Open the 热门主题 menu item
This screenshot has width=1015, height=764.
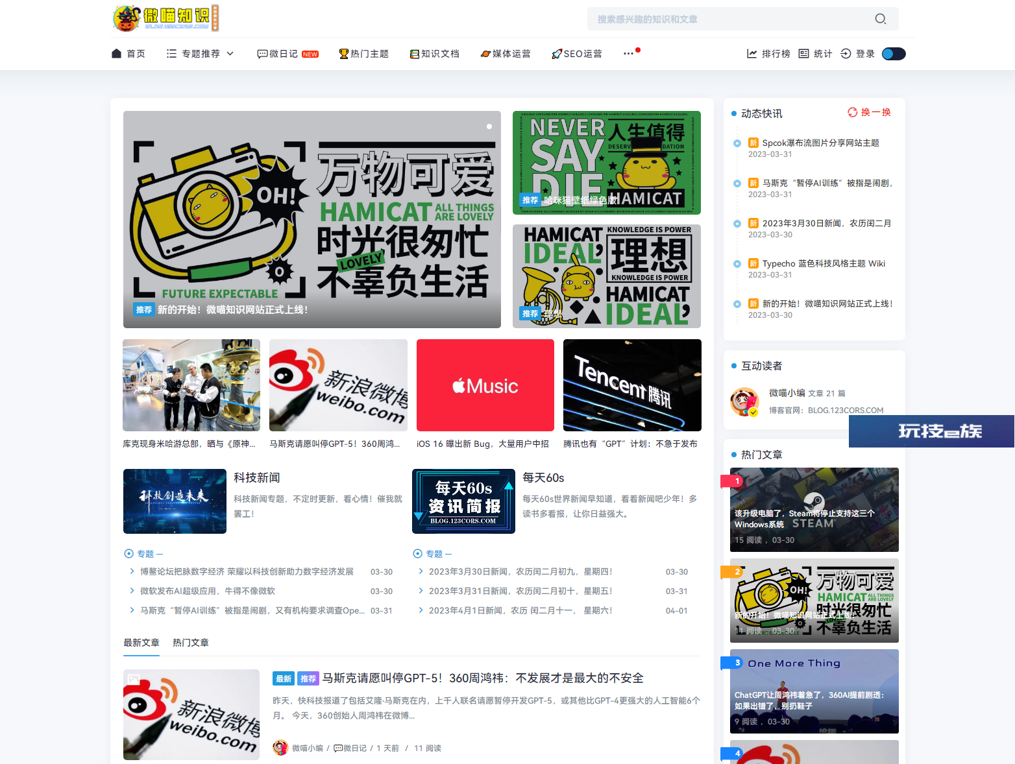click(x=364, y=54)
